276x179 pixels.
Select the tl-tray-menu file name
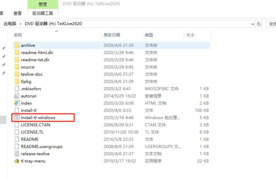tap(33, 161)
